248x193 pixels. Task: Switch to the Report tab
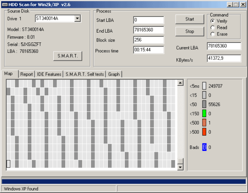pyautogui.click(x=26, y=74)
